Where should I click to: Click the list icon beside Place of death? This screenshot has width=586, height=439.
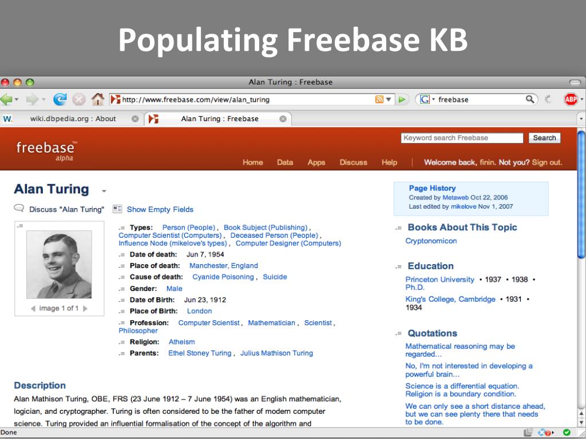tap(121, 266)
